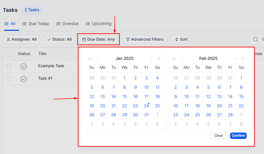
Task: Go to previous month in January calendar
Action: click(98, 59)
